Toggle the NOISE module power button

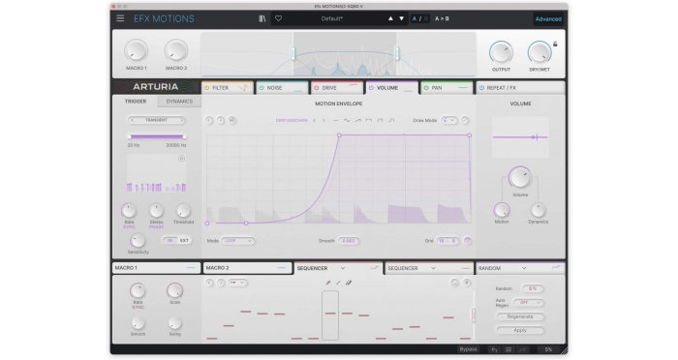[262, 88]
